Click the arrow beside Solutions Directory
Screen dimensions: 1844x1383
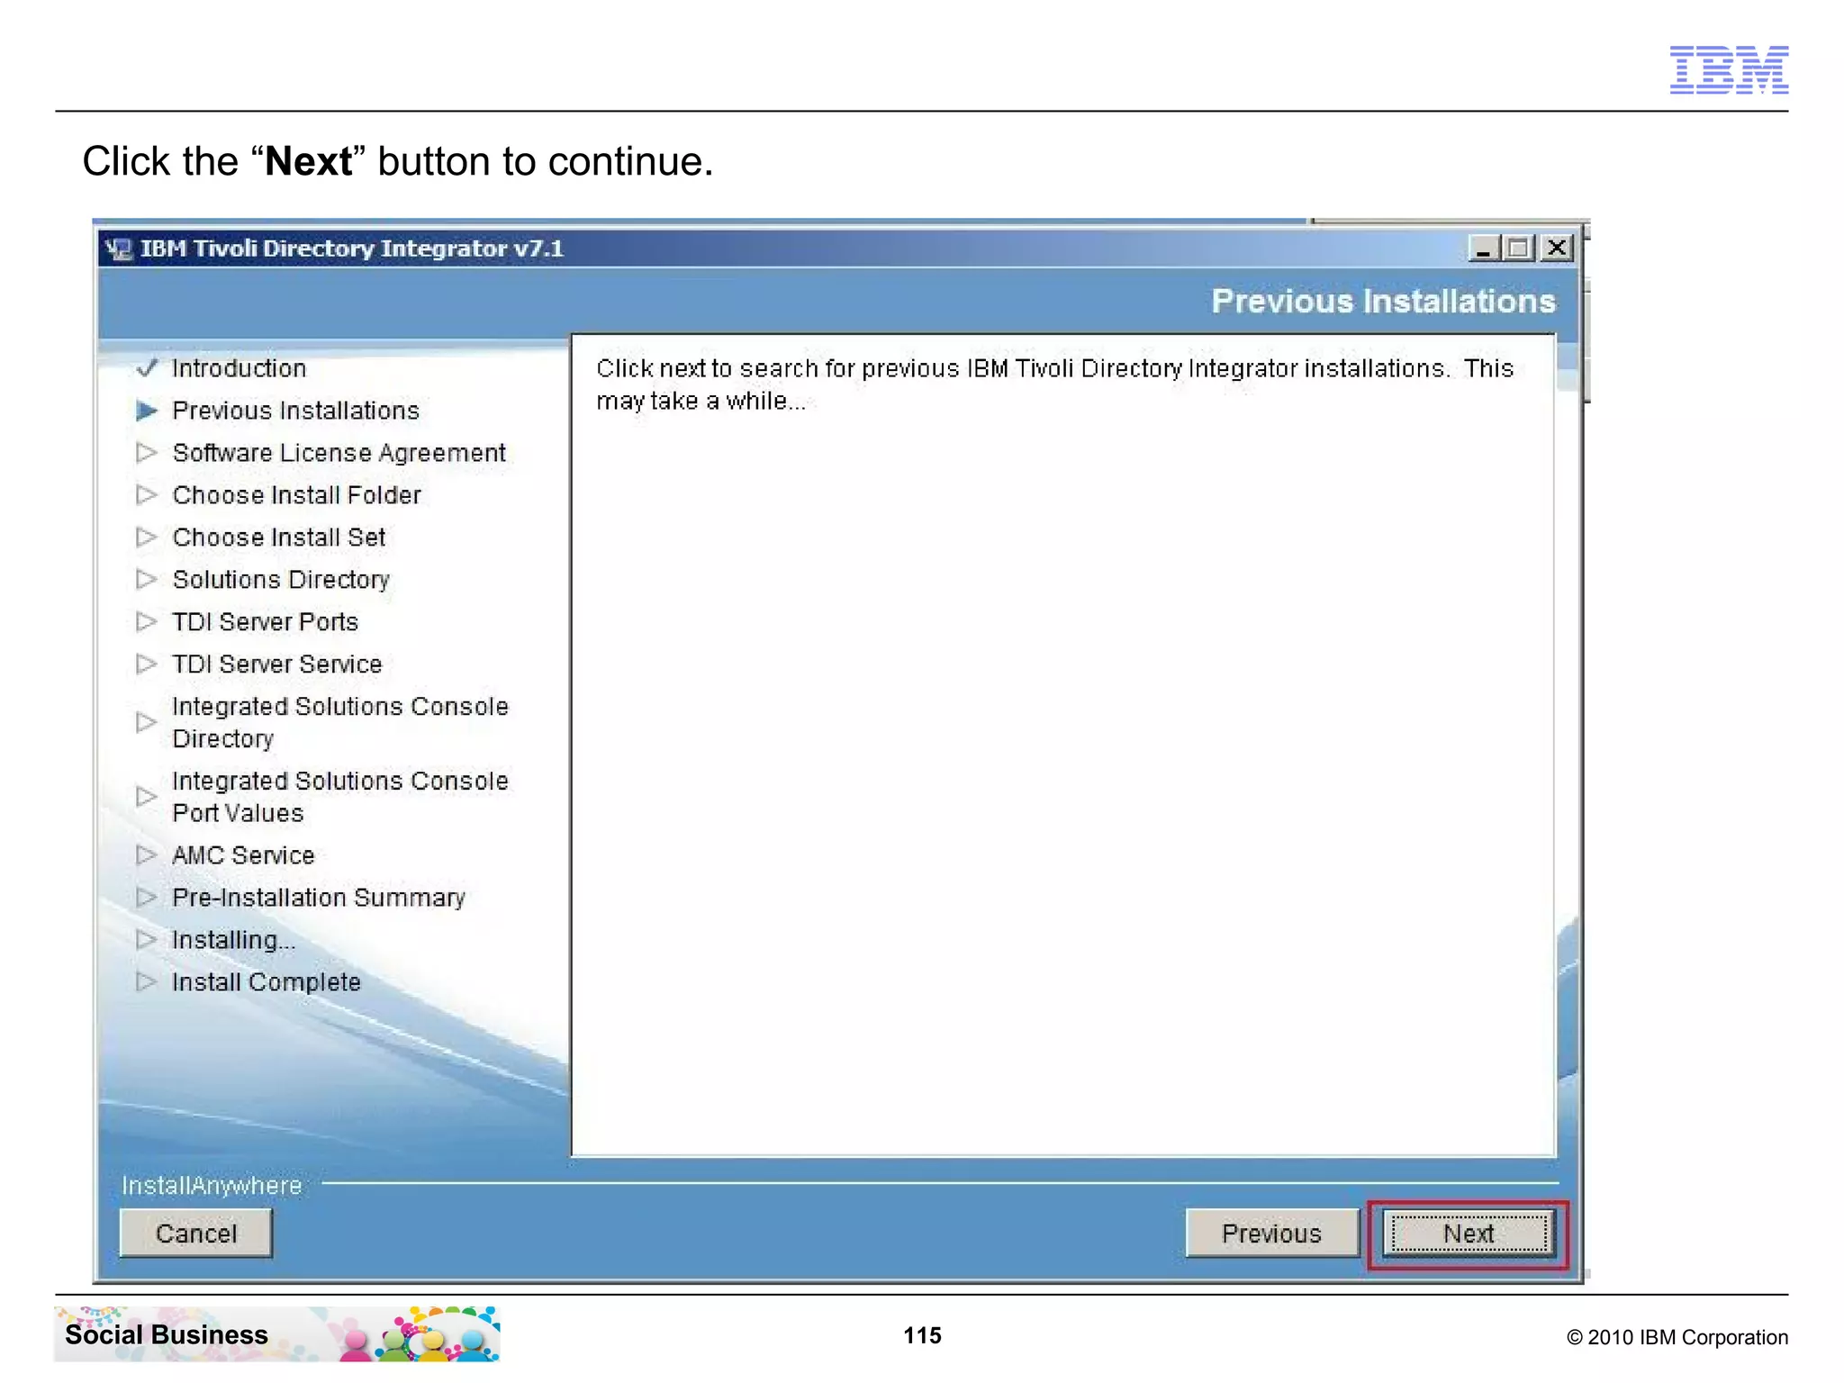click(x=147, y=579)
